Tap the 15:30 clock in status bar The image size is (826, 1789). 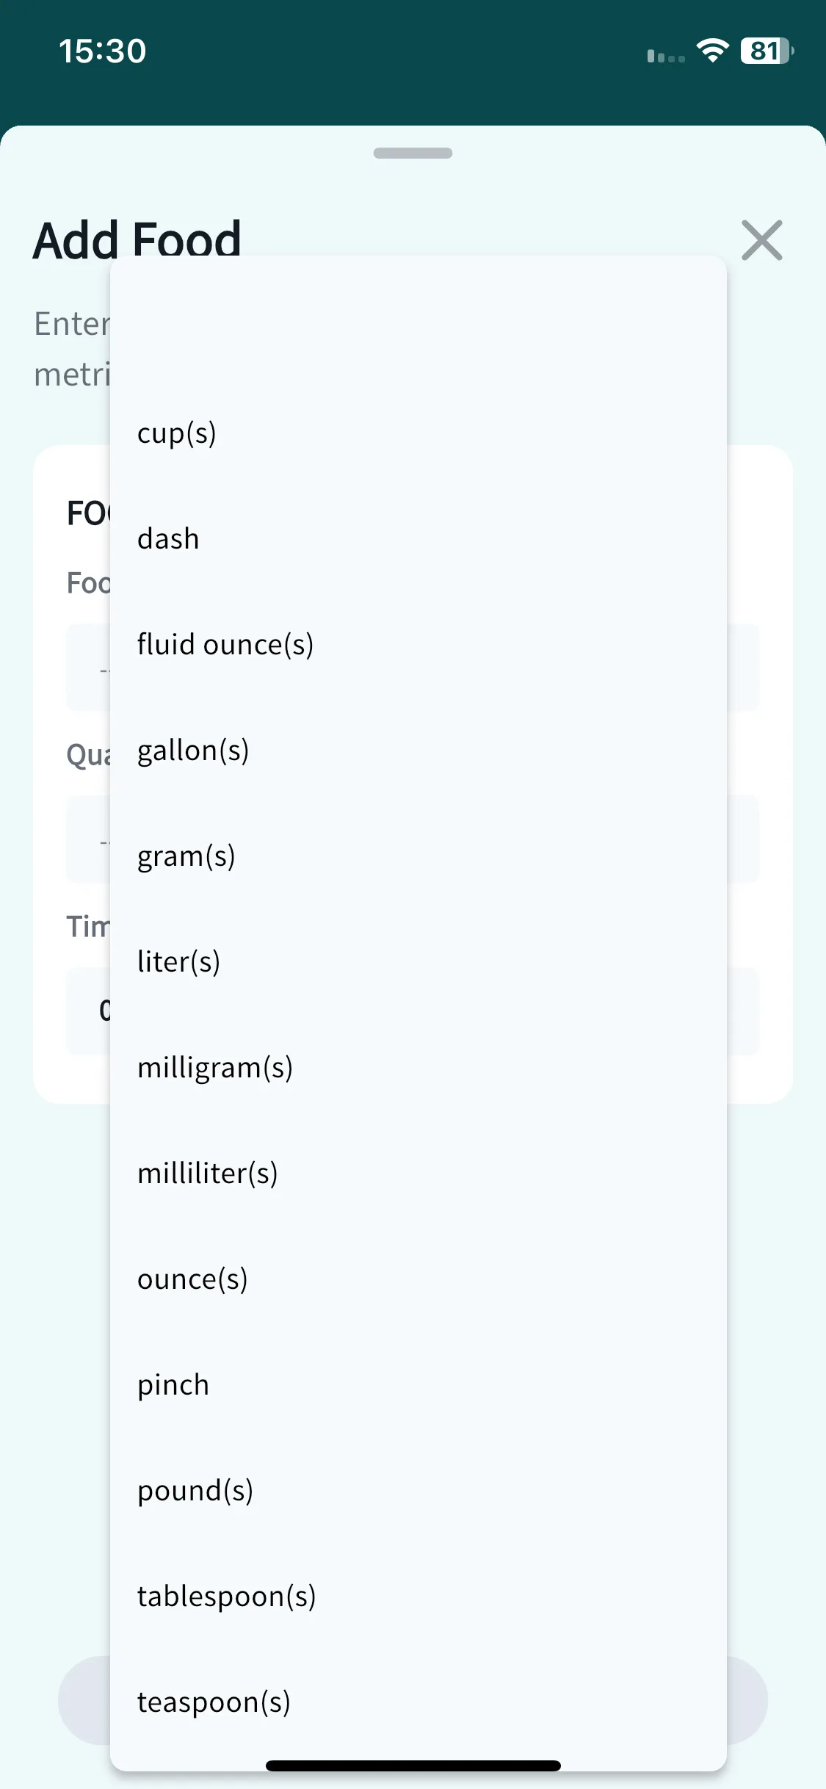103,51
